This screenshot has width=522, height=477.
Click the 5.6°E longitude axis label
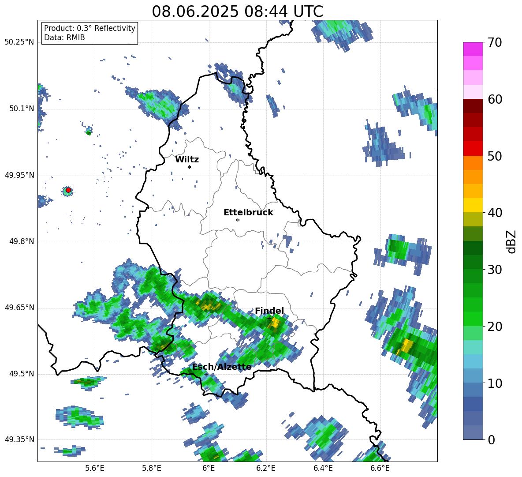pyautogui.click(x=95, y=468)
